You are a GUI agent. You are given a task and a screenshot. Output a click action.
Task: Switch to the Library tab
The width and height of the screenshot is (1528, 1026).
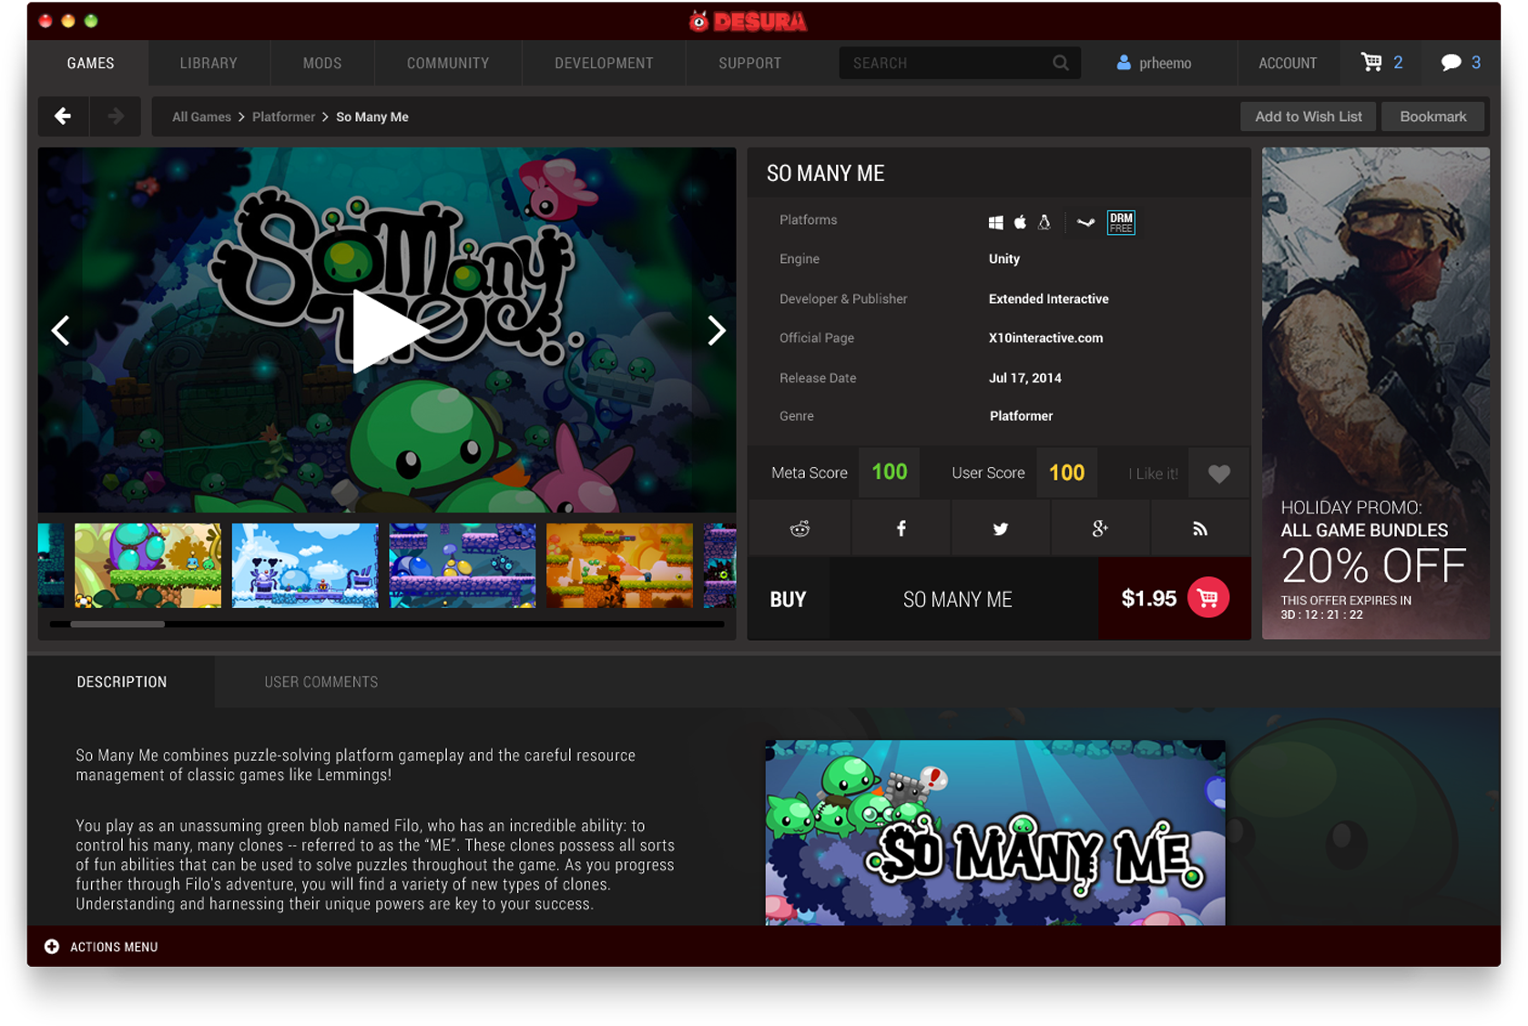coord(209,63)
